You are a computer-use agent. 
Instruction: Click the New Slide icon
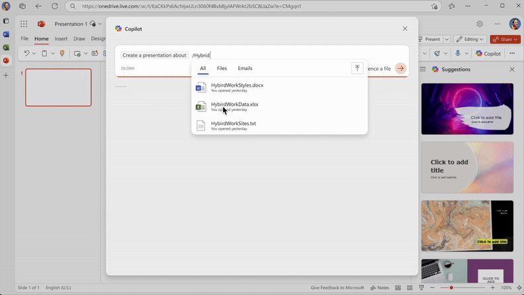(77, 54)
